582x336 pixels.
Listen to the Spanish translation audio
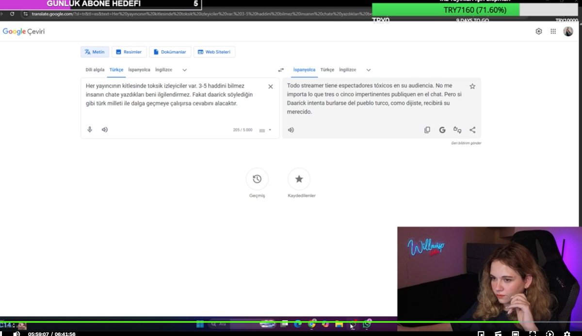click(291, 130)
